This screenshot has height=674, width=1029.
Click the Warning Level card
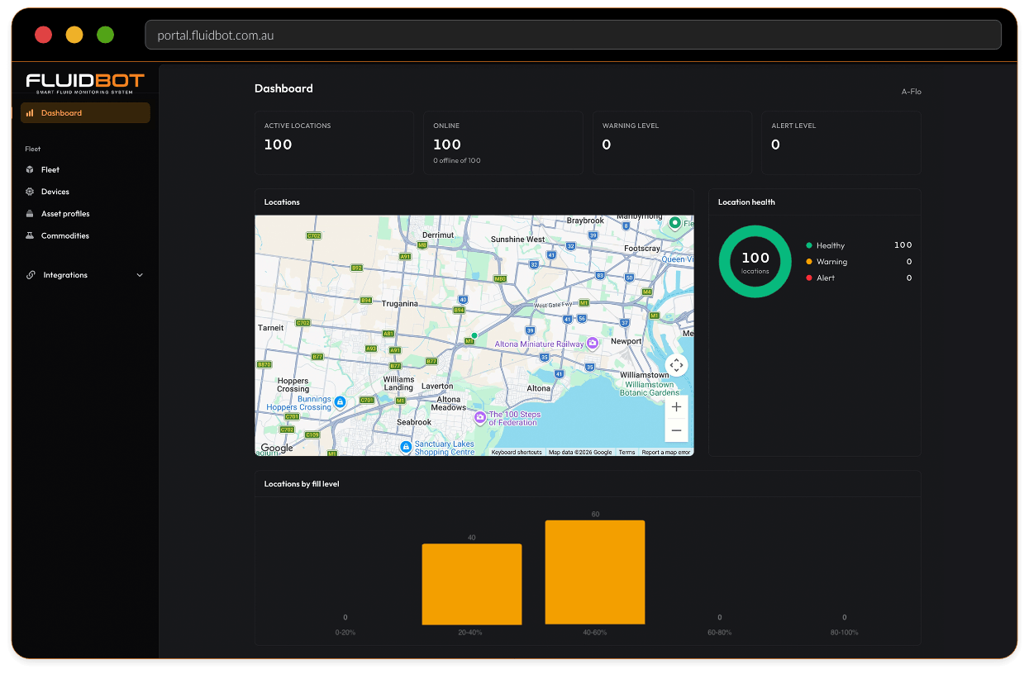672,143
